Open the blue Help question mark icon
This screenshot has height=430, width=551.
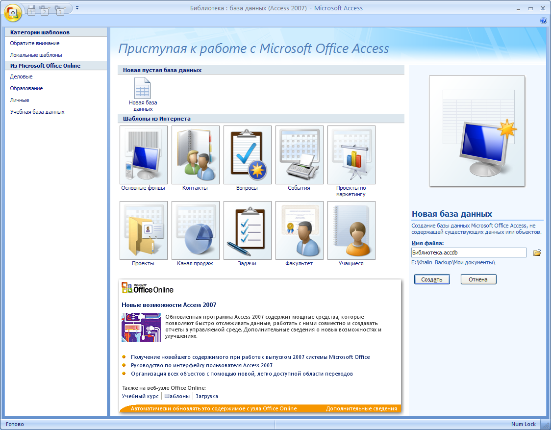(x=543, y=21)
